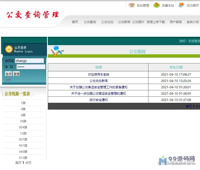Select bus route 6路
The height and width of the screenshot is (170, 200).
pyautogui.click(x=23, y=115)
